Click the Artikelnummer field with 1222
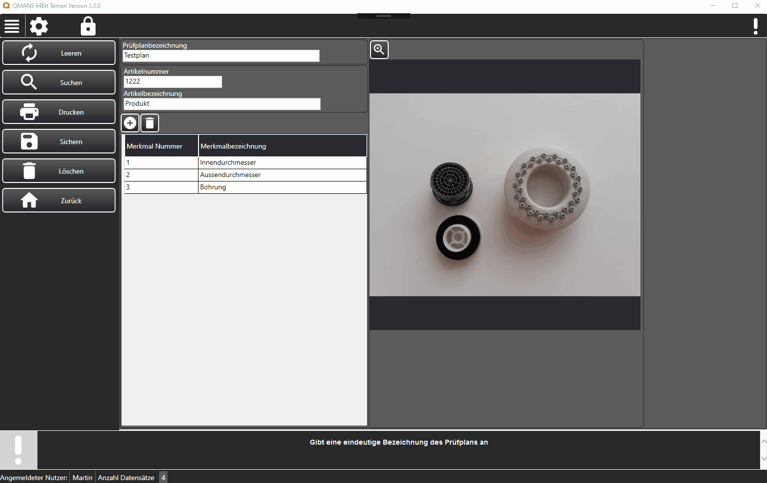This screenshot has width=767, height=483. click(x=172, y=82)
